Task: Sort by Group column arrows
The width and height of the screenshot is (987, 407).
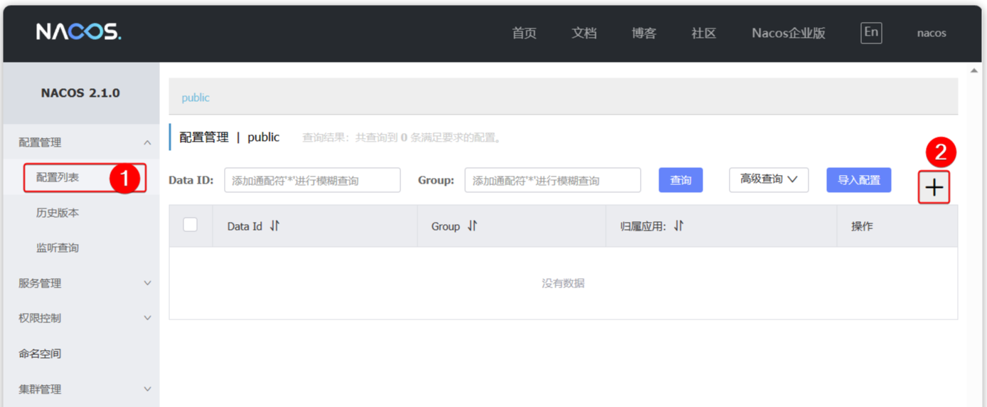Action: tap(472, 226)
